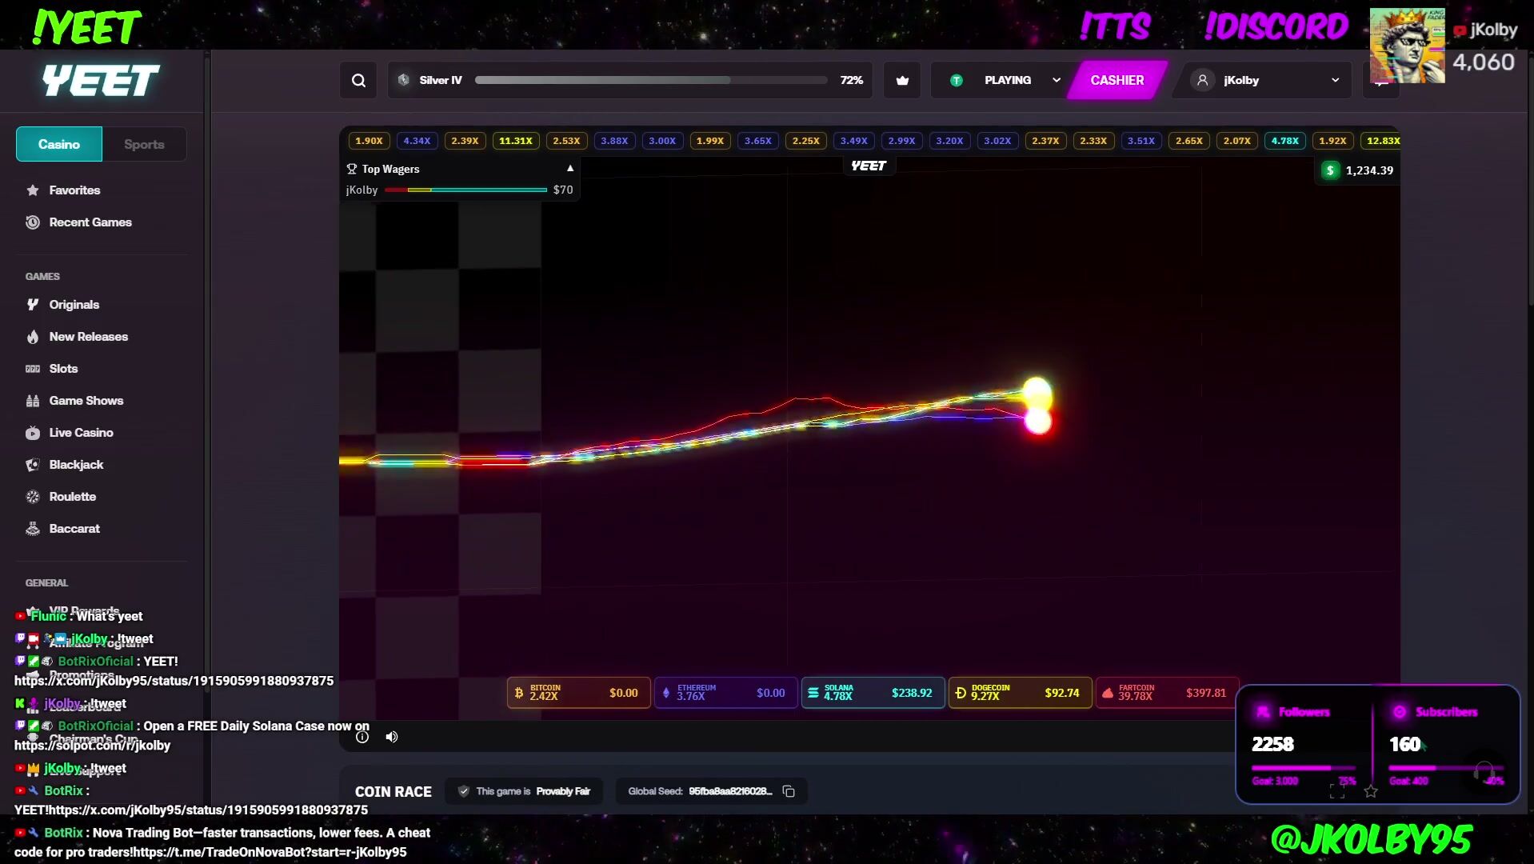This screenshot has height=864, width=1534.
Task: Click the Silver IV rank badge icon
Action: [x=404, y=80]
